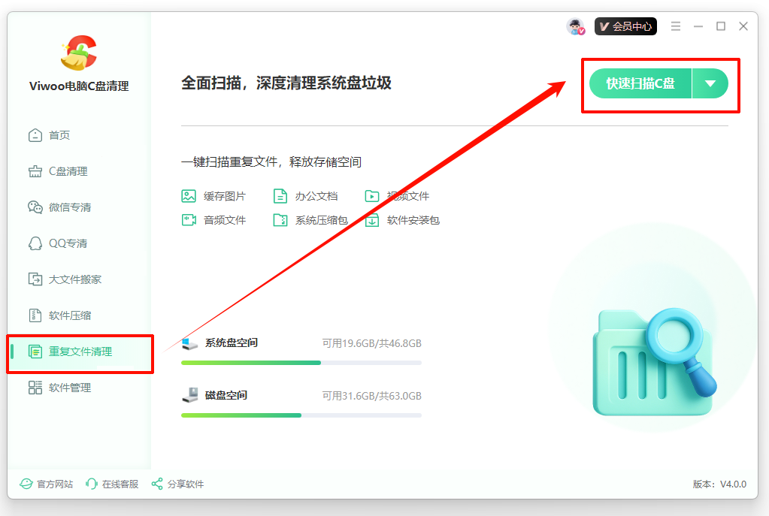The height and width of the screenshot is (516, 769).
Task: Click the video files icon
Action: [x=372, y=196]
